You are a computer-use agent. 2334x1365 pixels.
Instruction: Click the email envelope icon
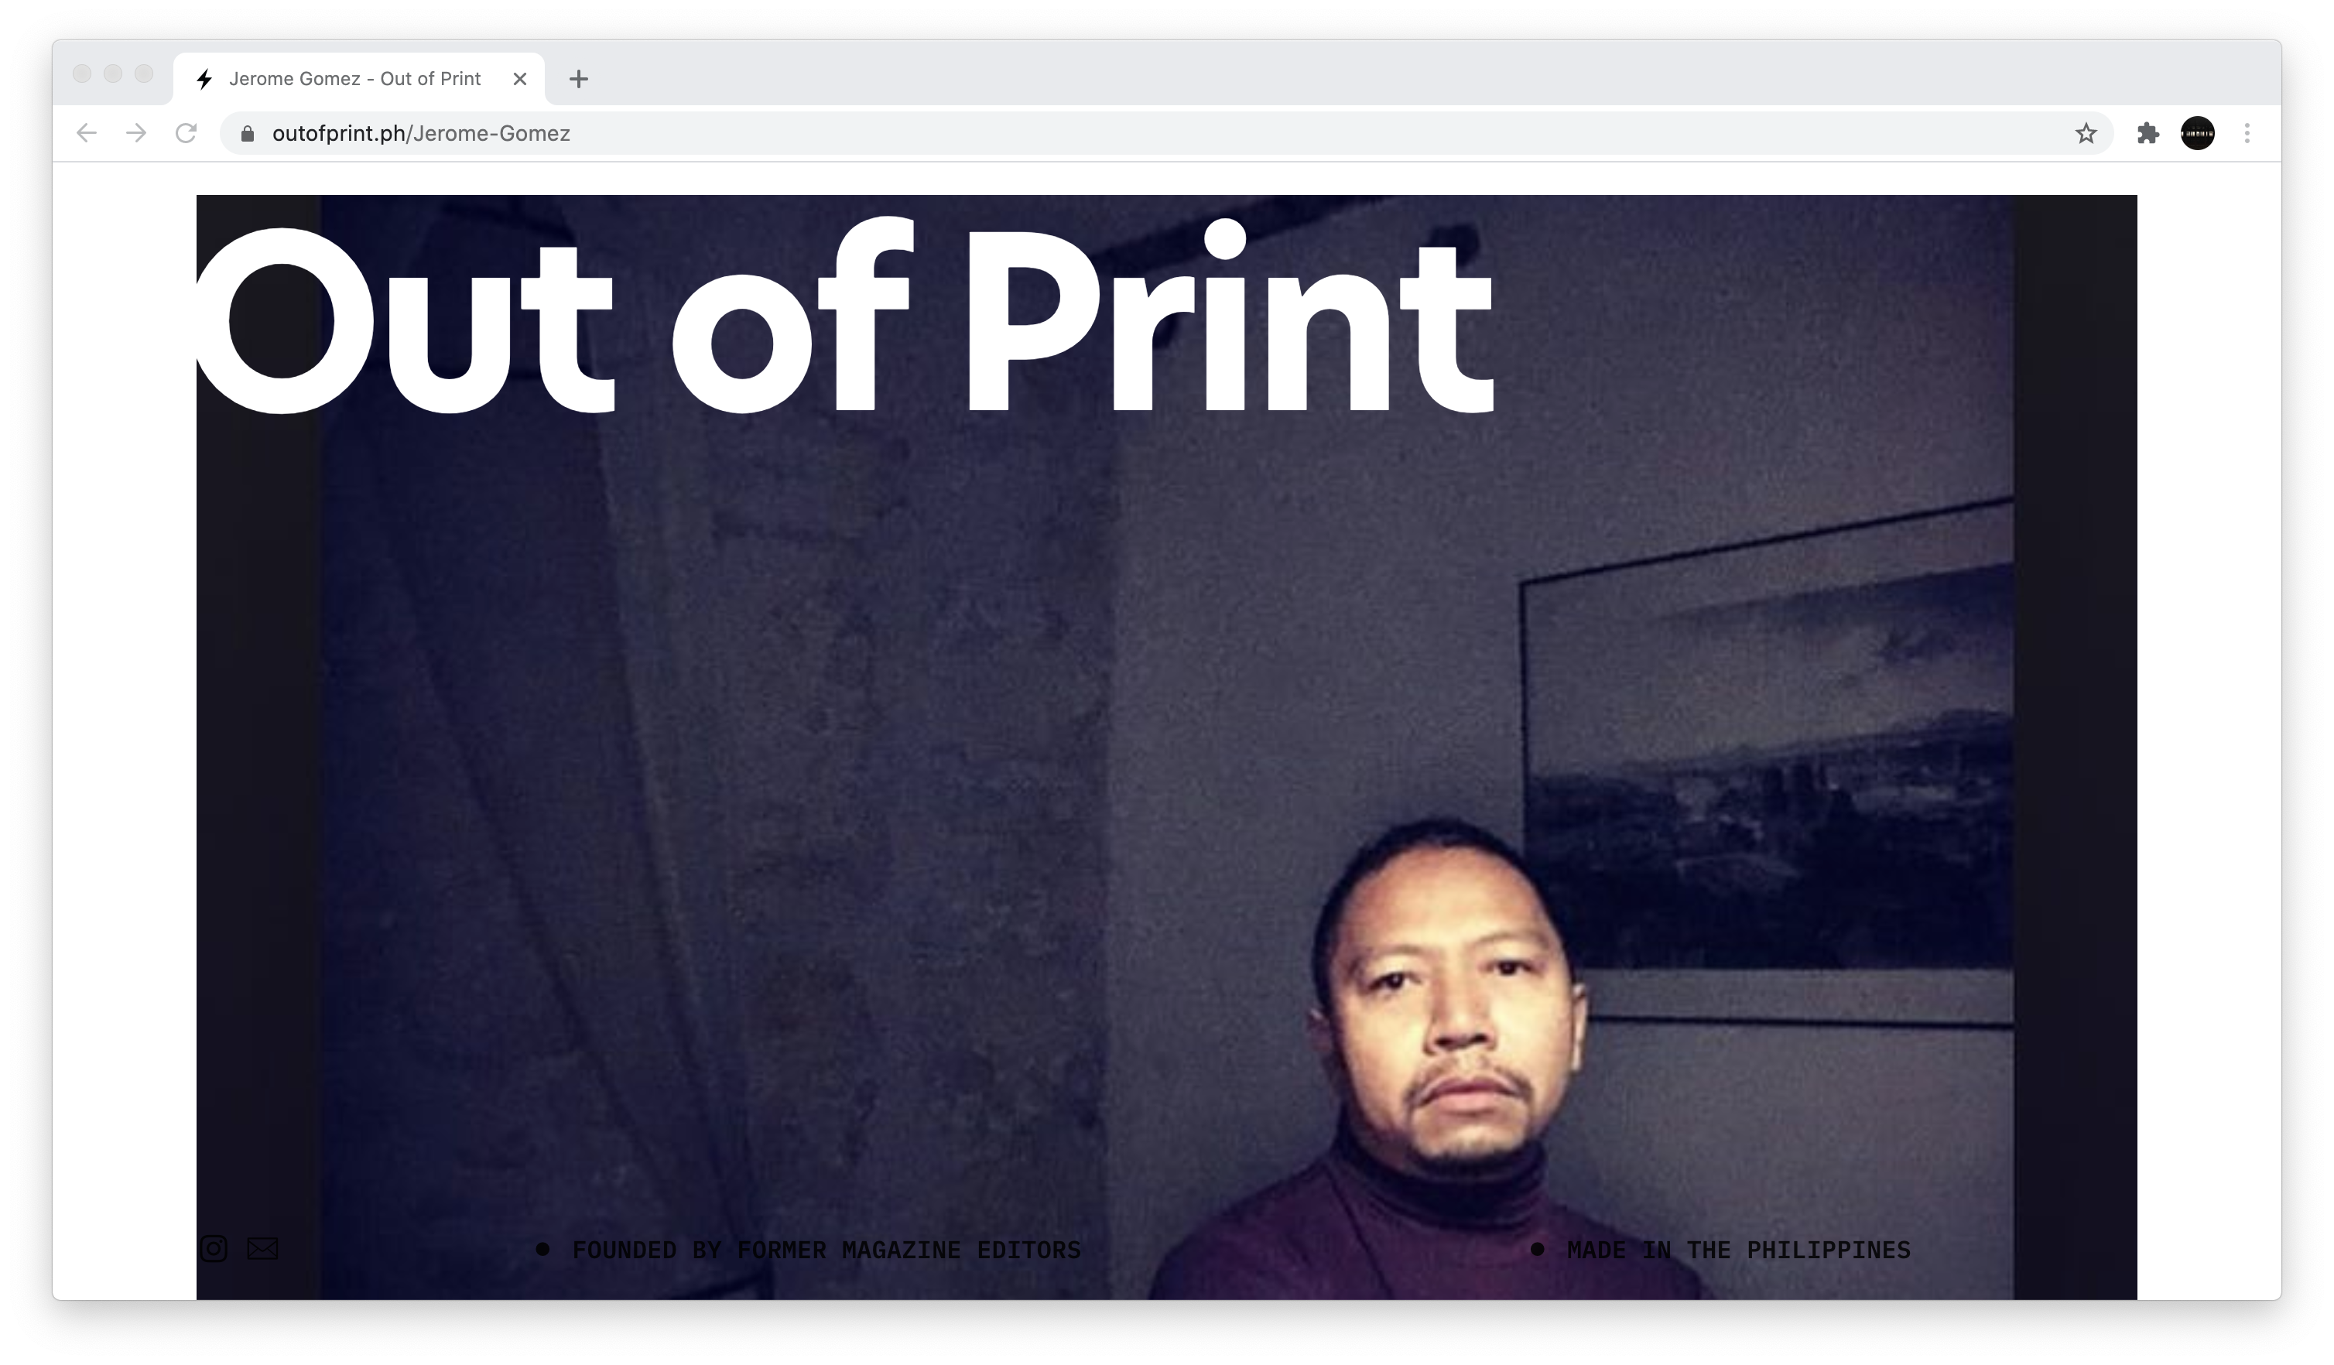pos(262,1249)
